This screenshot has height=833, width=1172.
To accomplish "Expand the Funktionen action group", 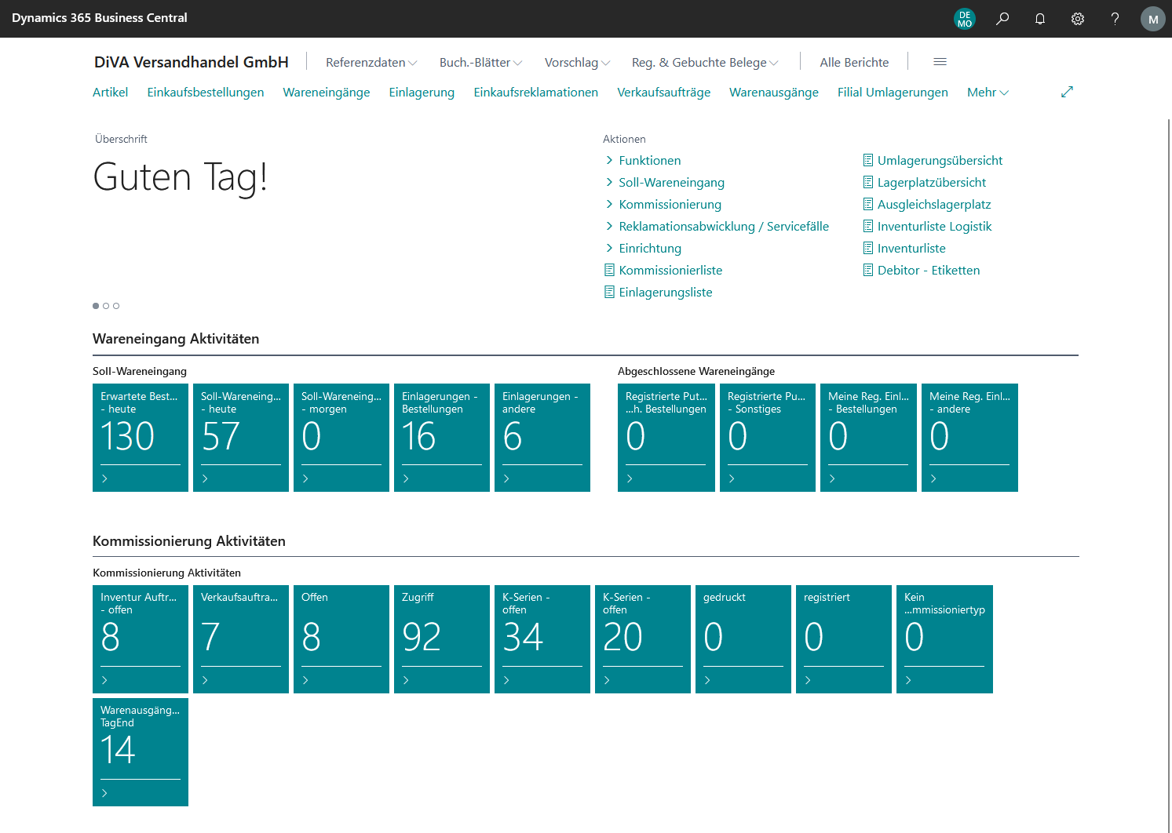I will point(642,160).
